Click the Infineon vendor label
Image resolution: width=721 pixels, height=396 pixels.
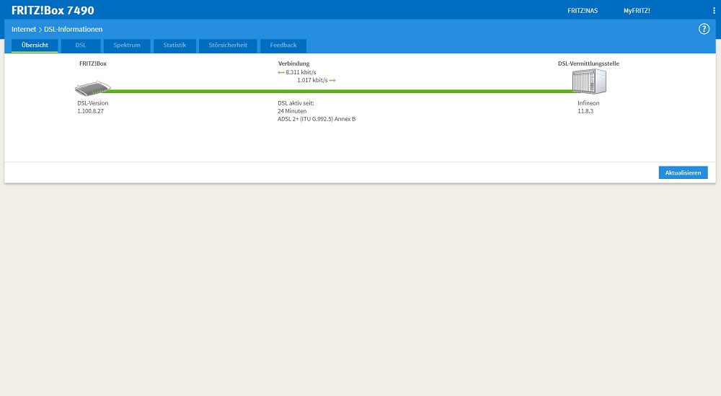(588, 103)
